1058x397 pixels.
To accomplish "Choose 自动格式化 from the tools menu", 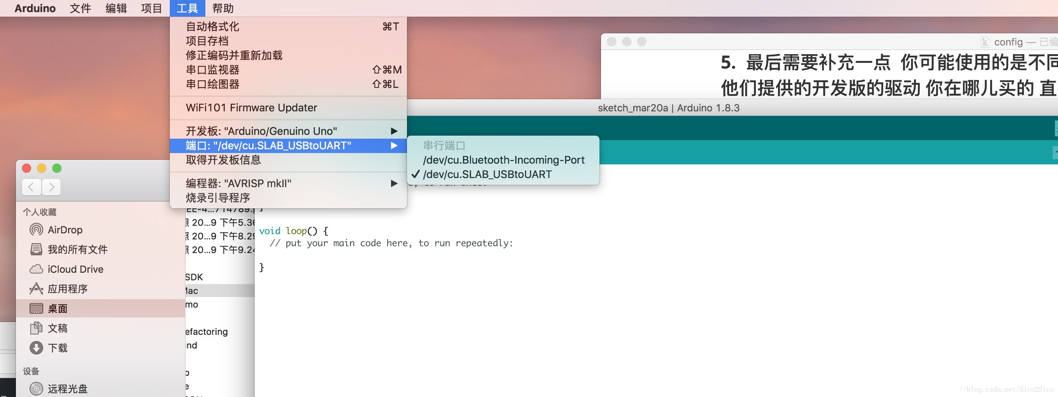I will pyautogui.click(x=288, y=27).
